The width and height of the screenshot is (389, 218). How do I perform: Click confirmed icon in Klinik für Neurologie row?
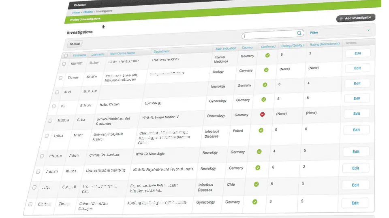259,151
